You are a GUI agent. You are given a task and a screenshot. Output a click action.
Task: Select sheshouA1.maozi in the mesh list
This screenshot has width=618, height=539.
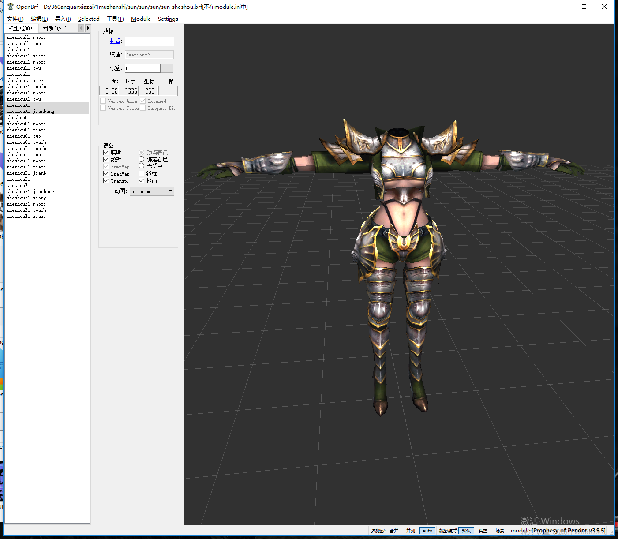tap(47, 93)
